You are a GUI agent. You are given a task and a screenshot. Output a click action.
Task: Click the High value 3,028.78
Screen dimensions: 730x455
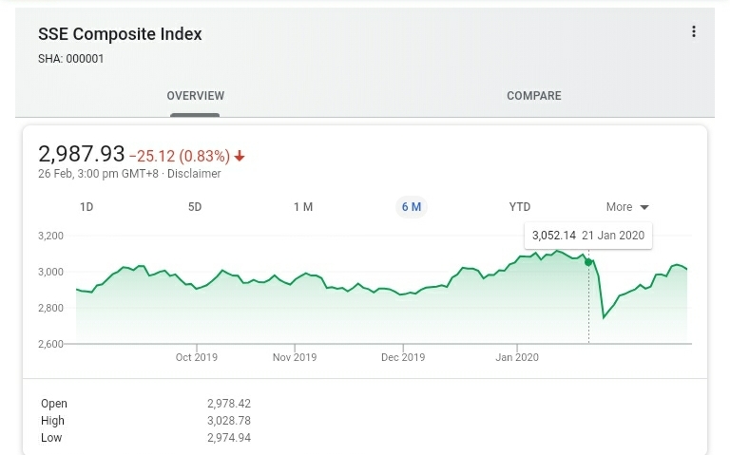click(229, 421)
